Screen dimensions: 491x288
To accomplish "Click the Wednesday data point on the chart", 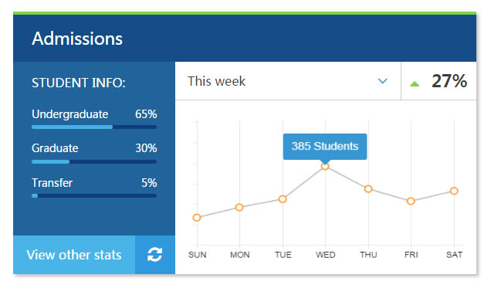I will point(325,166).
